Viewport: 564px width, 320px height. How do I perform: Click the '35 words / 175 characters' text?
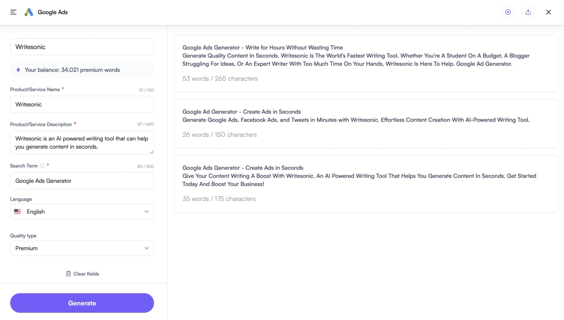coord(219,199)
